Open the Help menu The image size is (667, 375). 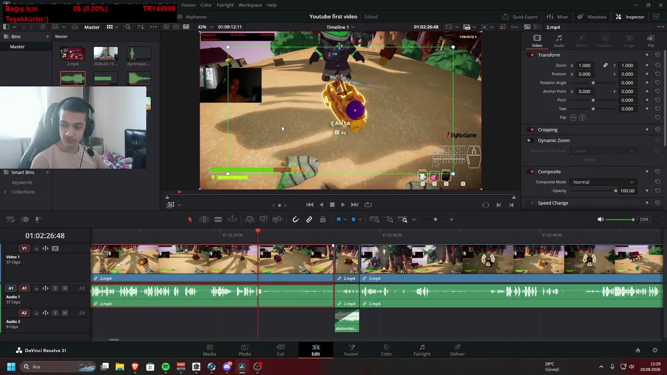[x=271, y=5]
